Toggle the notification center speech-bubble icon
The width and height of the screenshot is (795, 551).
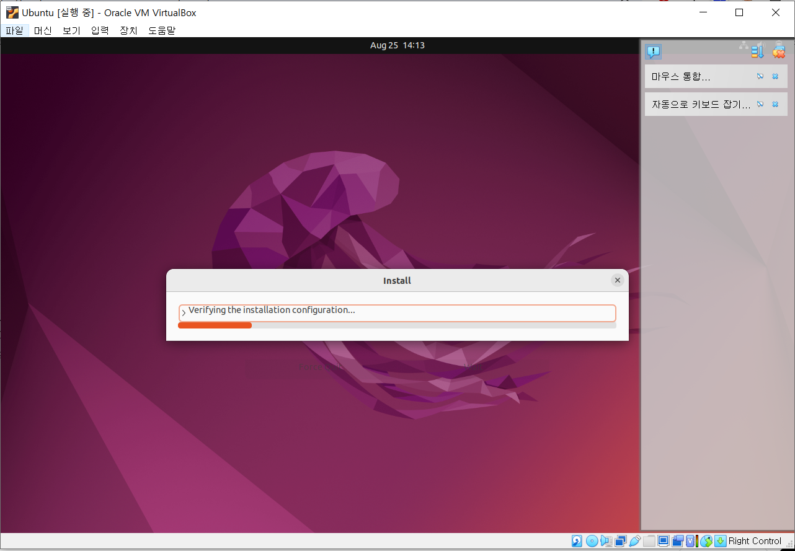tap(654, 51)
